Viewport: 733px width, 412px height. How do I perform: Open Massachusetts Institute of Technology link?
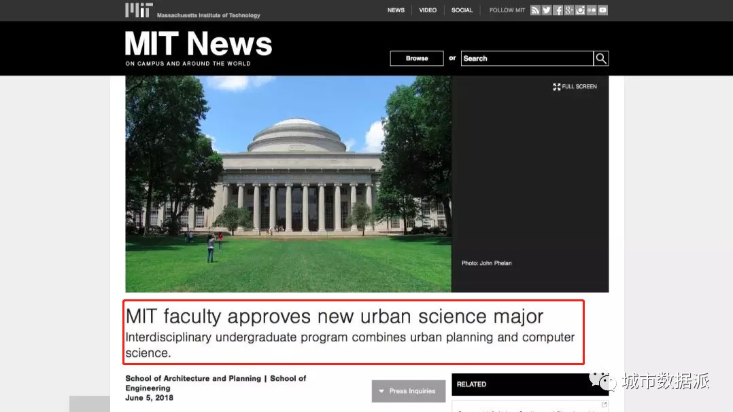209,16
